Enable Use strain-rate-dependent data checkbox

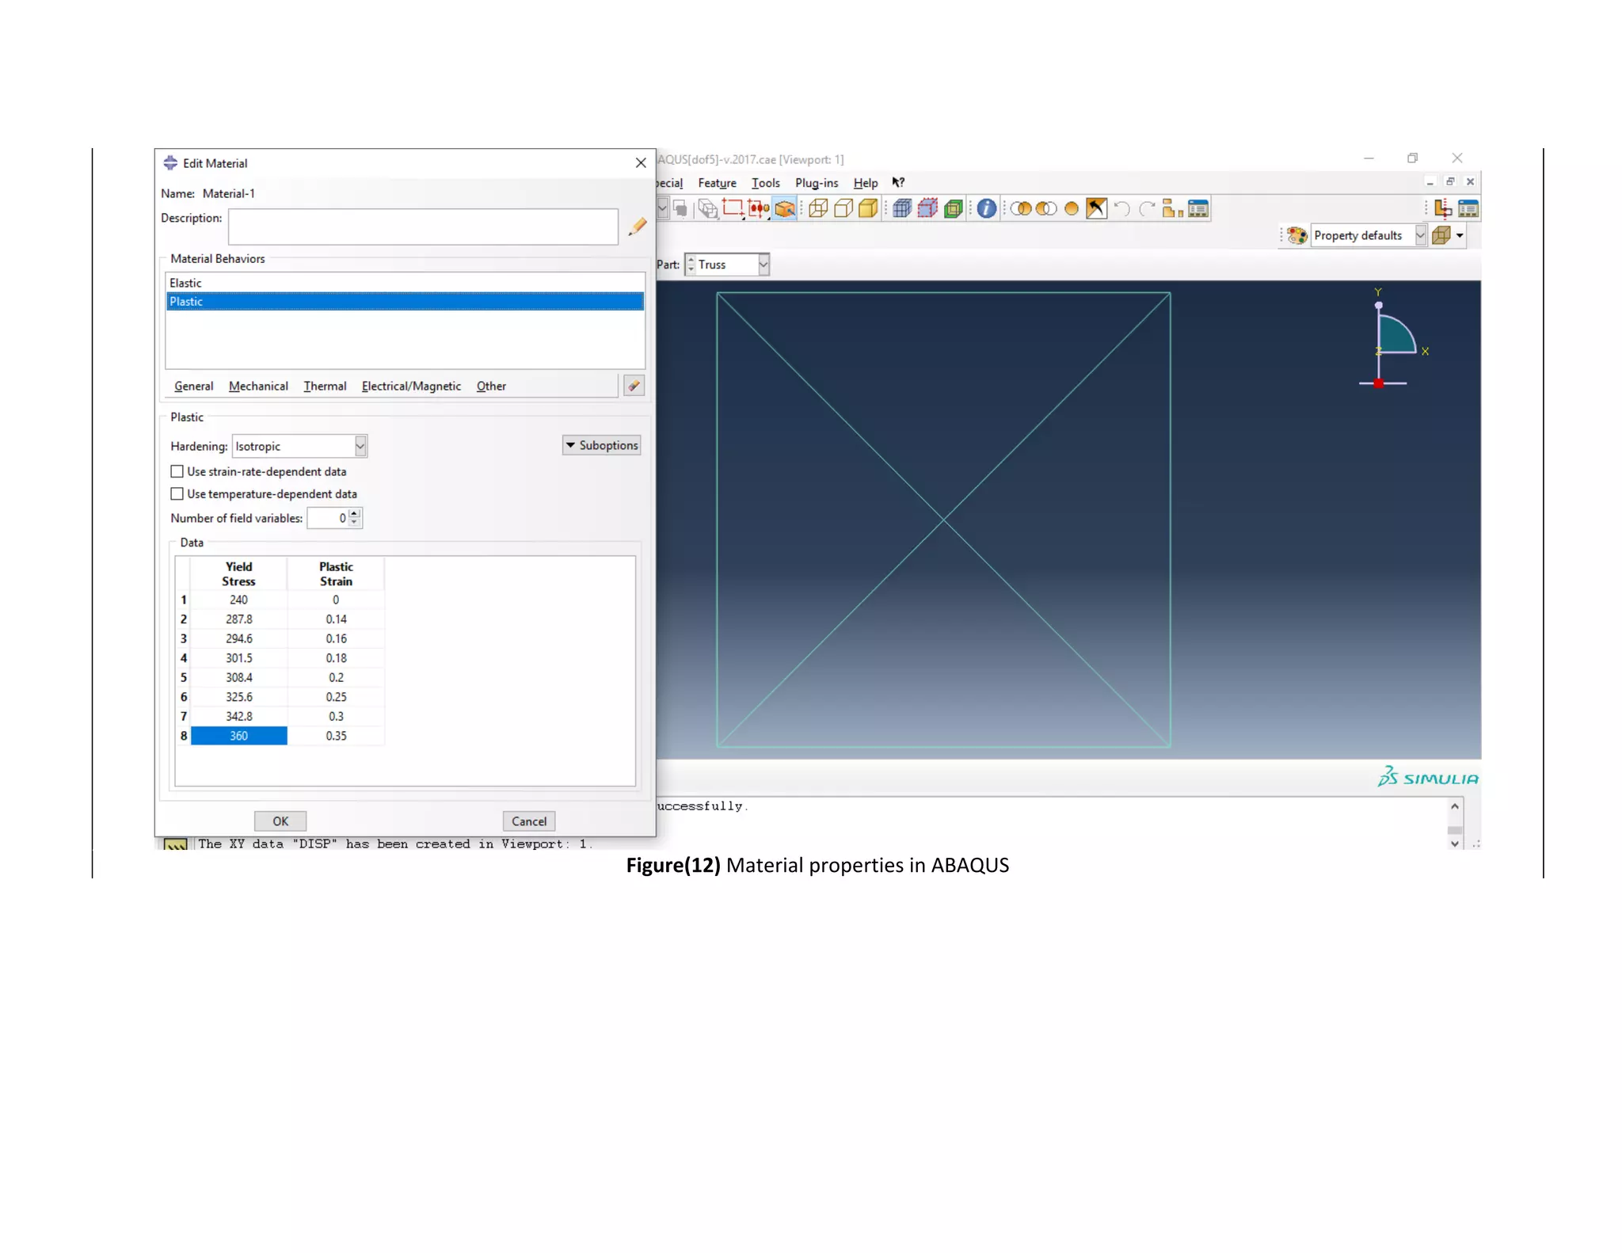(177, 471)
